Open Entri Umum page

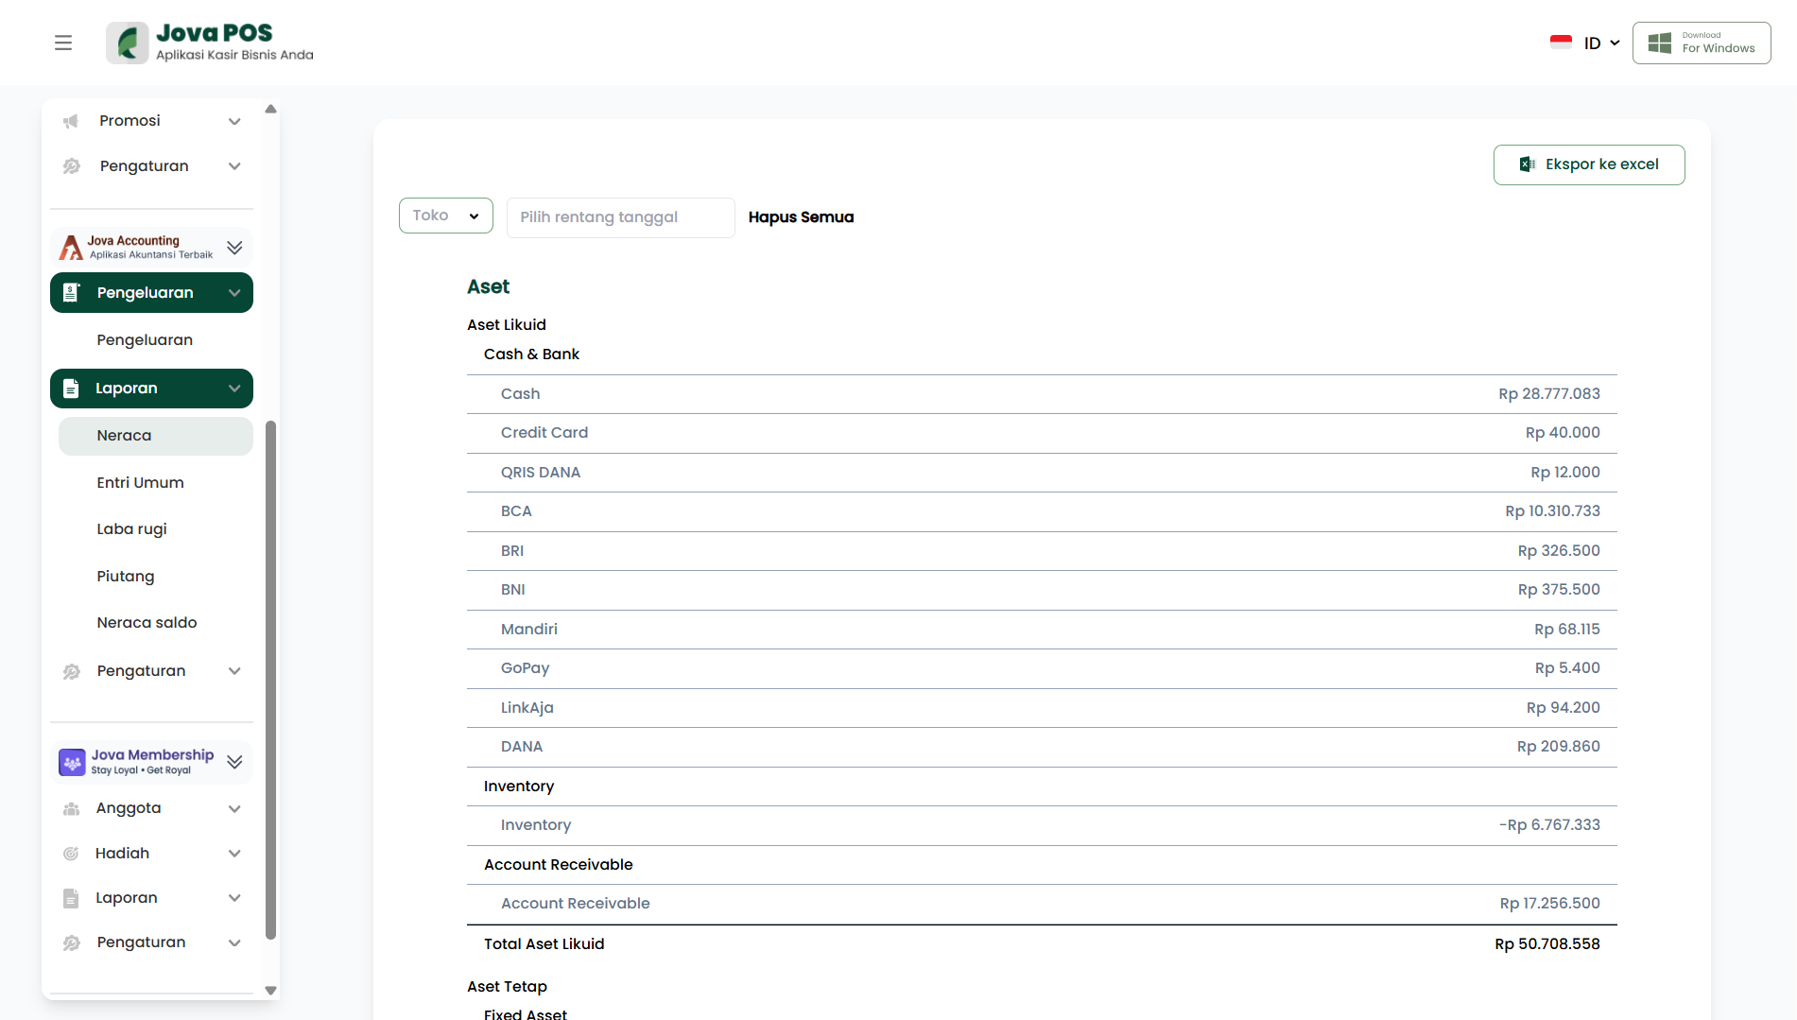pyautogui.click(x=140, y=483)
